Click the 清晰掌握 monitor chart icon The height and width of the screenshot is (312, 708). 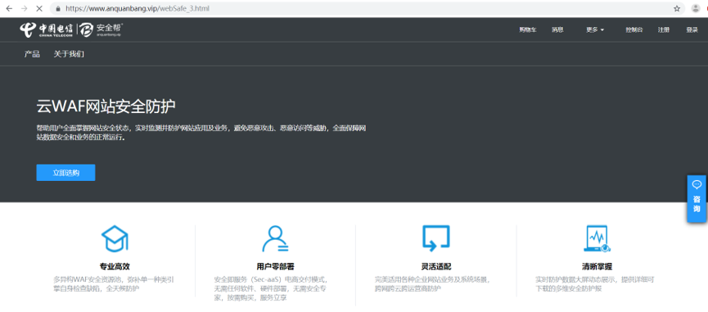click(597, 238)
